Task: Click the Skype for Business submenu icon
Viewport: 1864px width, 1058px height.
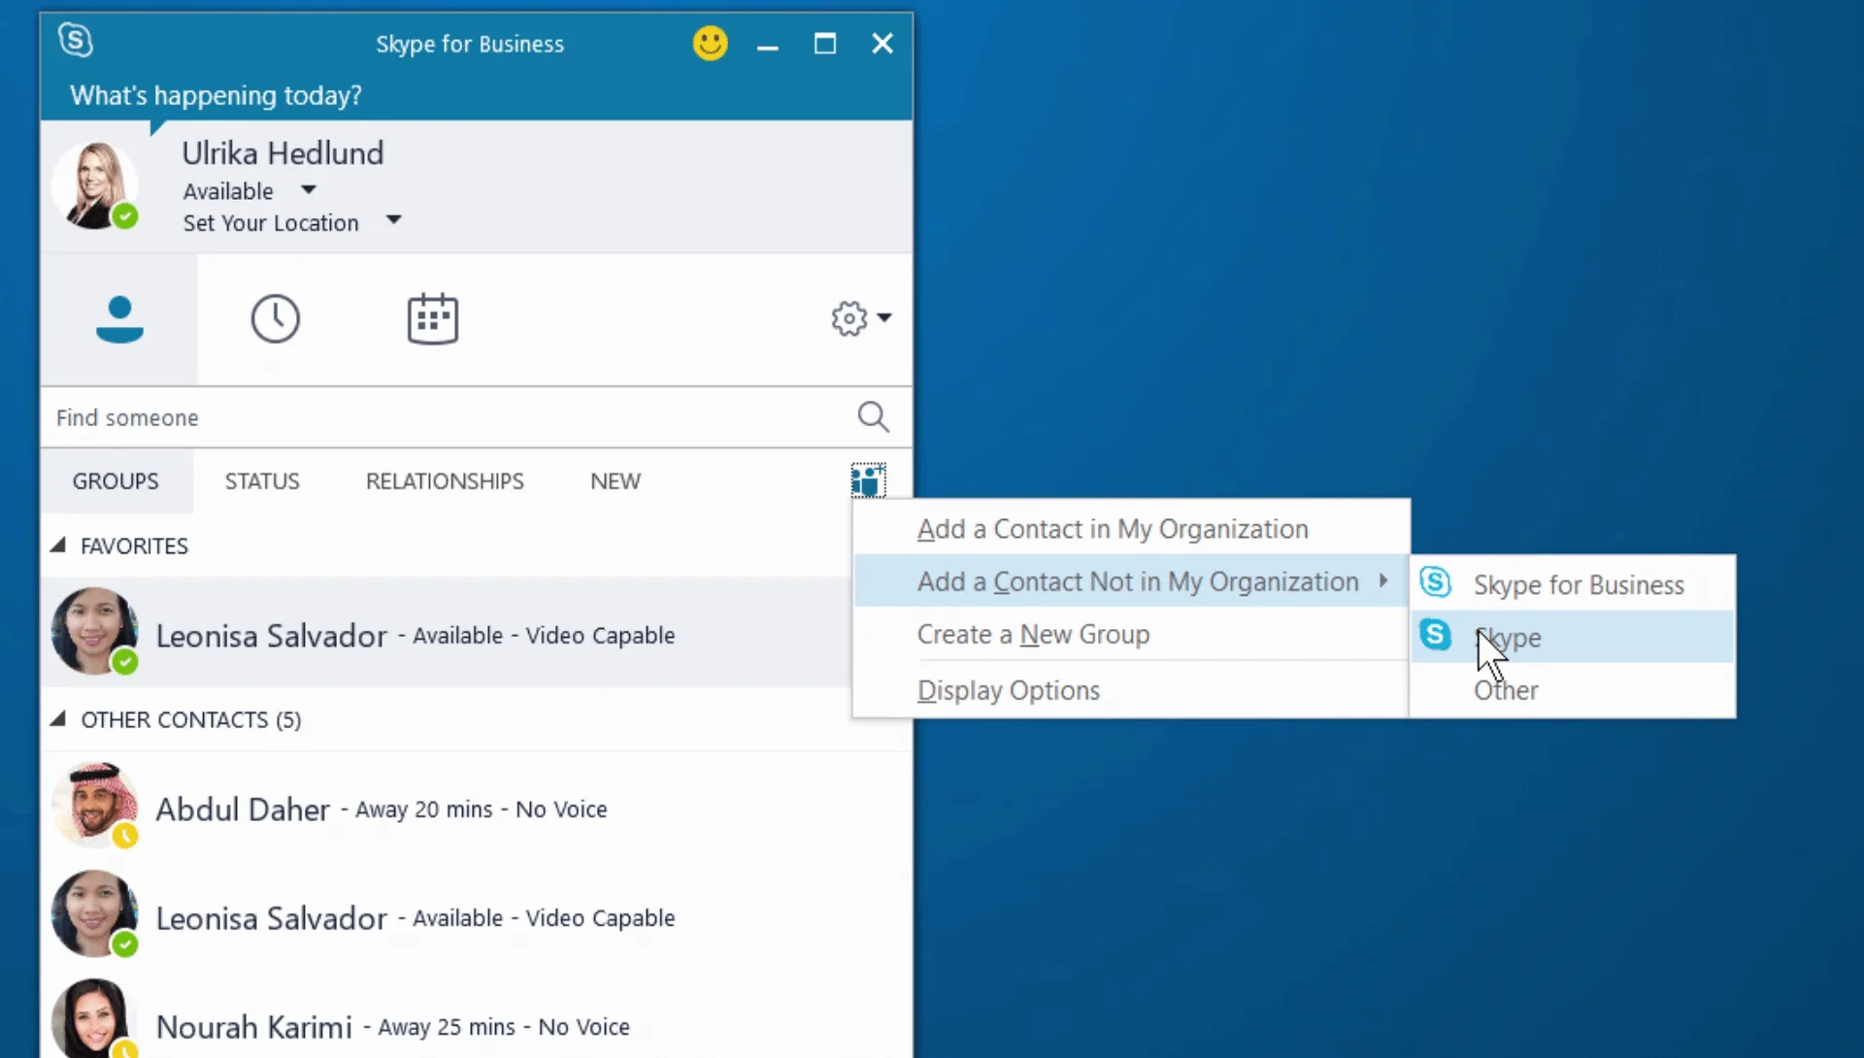Action: coord(1435,582)
